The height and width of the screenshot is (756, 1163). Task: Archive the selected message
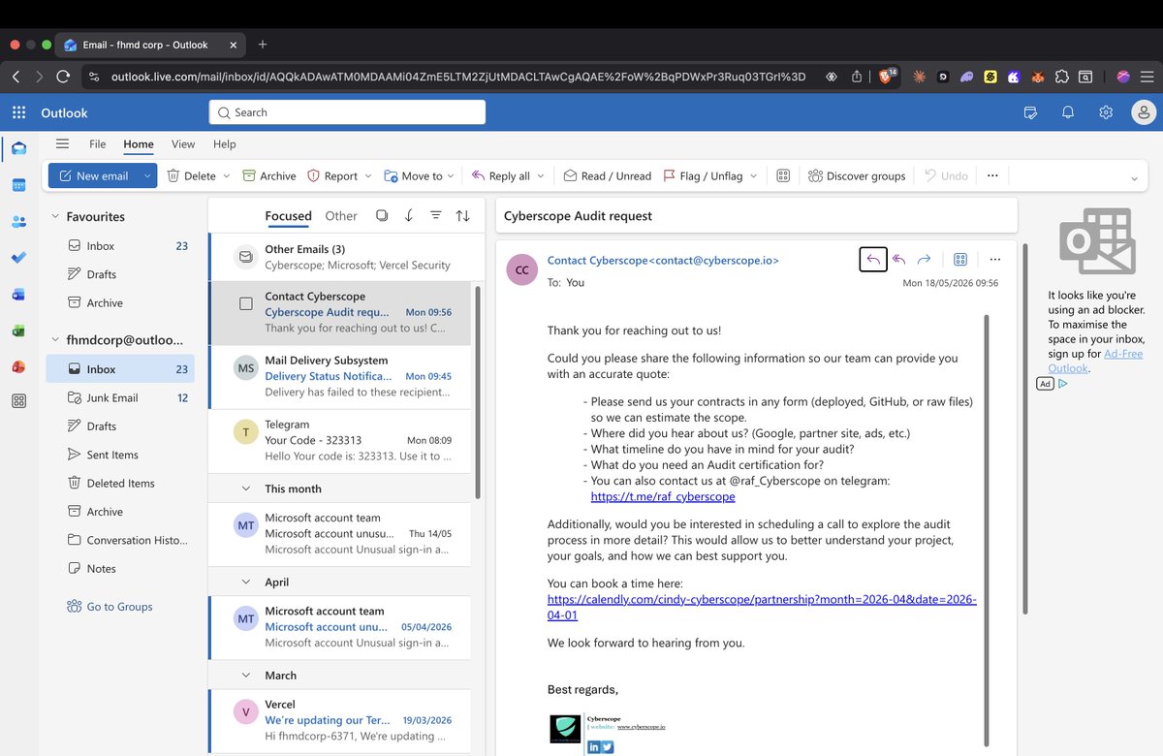tap(268, 175)
